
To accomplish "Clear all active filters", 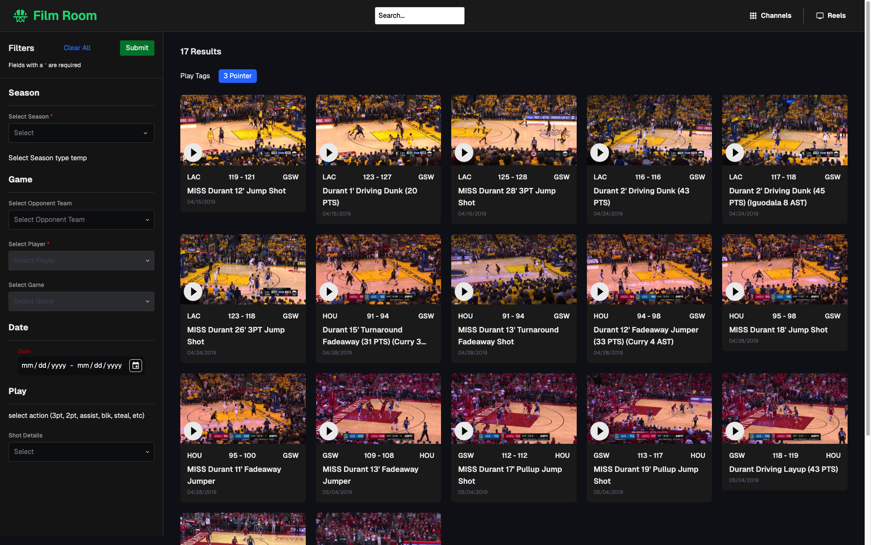I will pyautogui.click(x=77, y=48).
